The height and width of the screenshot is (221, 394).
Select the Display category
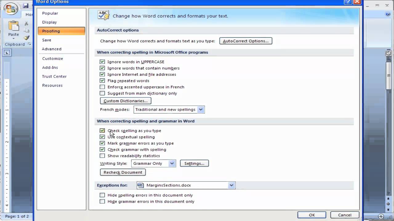61,22
